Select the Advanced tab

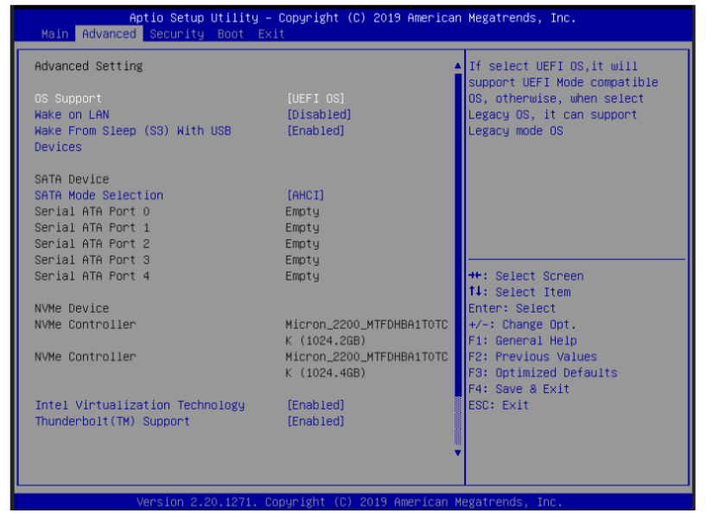pyautogui.click(x=109, y=34)
